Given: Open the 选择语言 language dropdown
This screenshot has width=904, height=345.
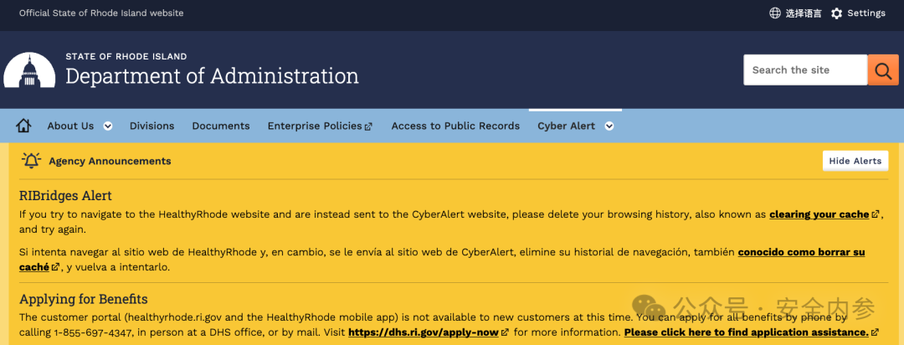Looking at the screenshot, I should pyautogui.click(x=804, y=13).
